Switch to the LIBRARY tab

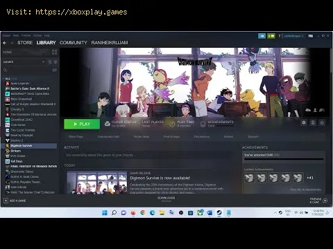click(x=46, y=43)
